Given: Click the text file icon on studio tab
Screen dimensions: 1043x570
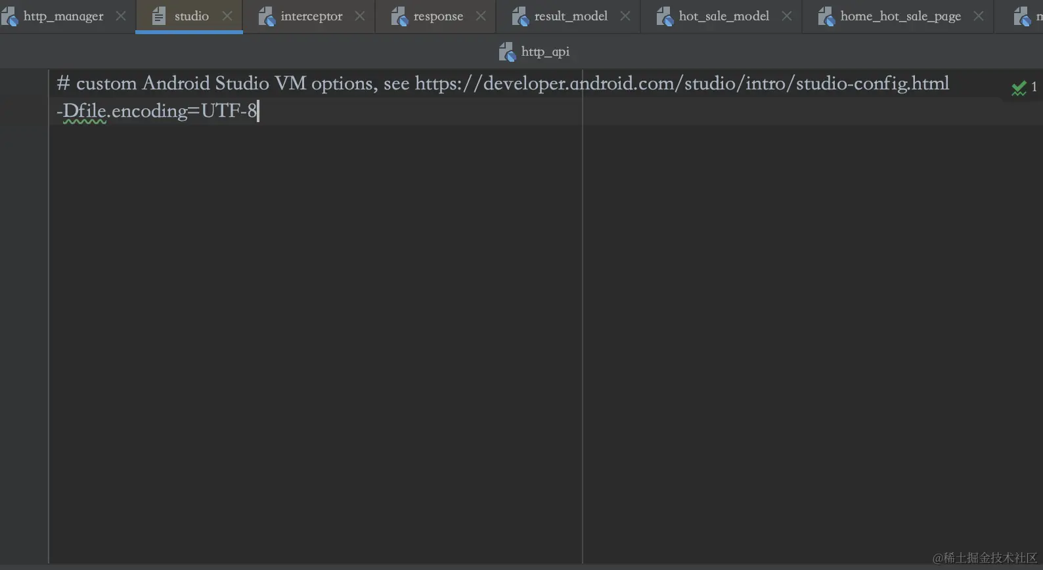Looking at the screenshot, I should click(159, 16).
